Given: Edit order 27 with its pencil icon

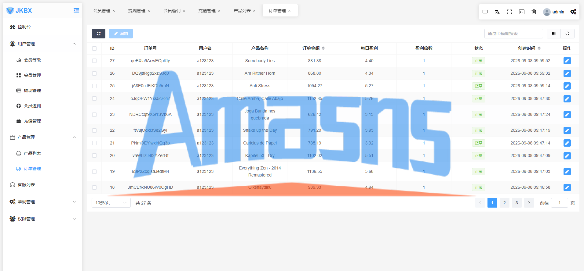Looking at the screenshot, I should pos(567,61).
